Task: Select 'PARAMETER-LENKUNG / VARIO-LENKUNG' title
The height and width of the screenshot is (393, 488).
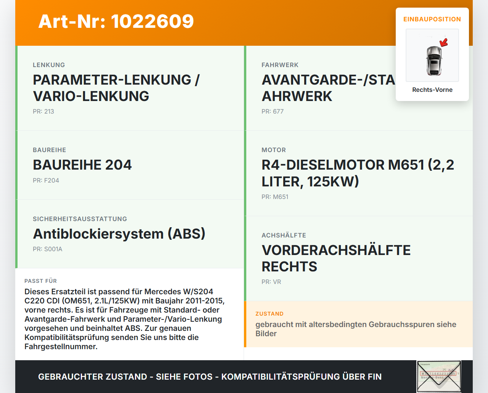Action: [116, 88]
